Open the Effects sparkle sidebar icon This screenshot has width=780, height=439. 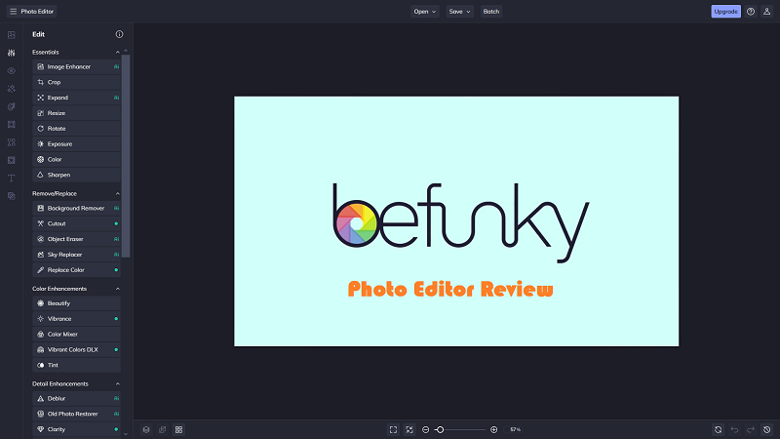(12, 89)
